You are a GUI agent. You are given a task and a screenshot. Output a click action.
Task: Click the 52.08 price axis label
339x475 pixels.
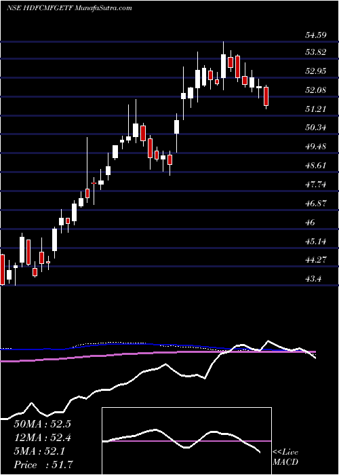(x=316, y=90)
